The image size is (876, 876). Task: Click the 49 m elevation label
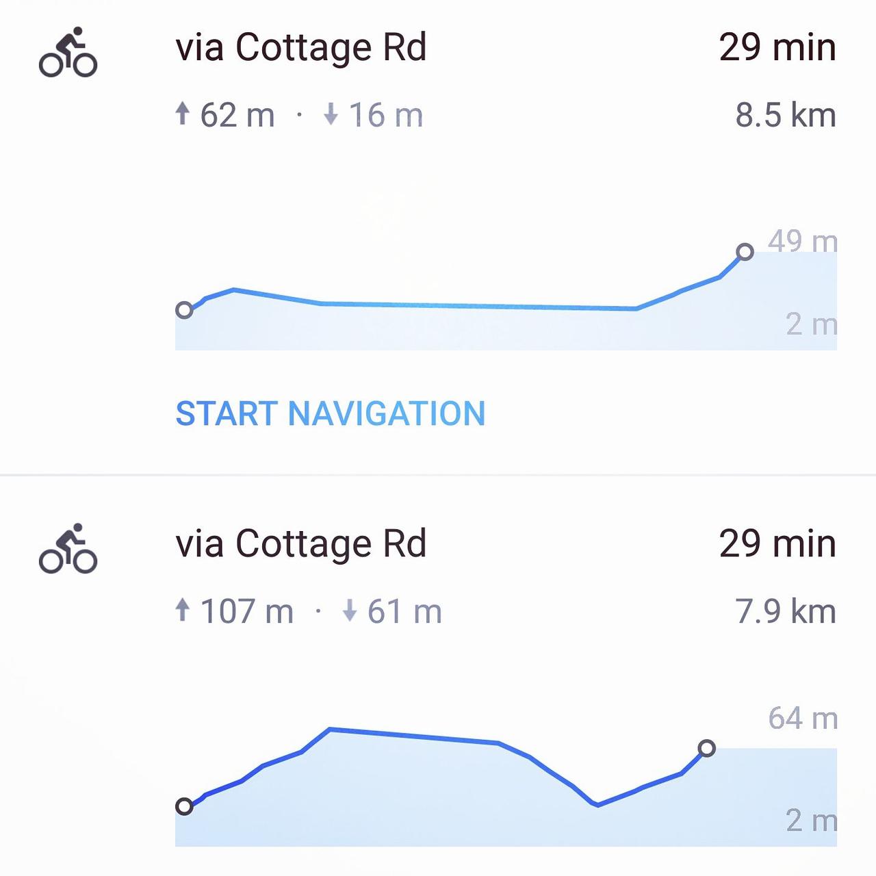803,241
